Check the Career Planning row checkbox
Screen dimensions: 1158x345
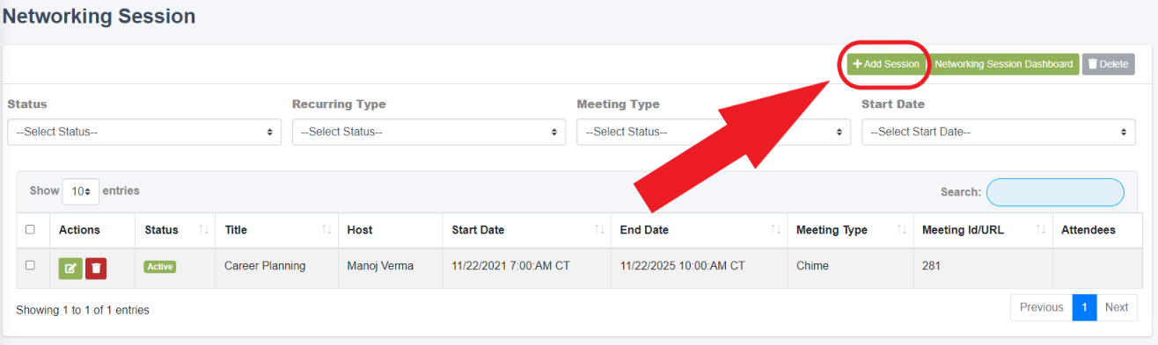click(x=30, y=264)
